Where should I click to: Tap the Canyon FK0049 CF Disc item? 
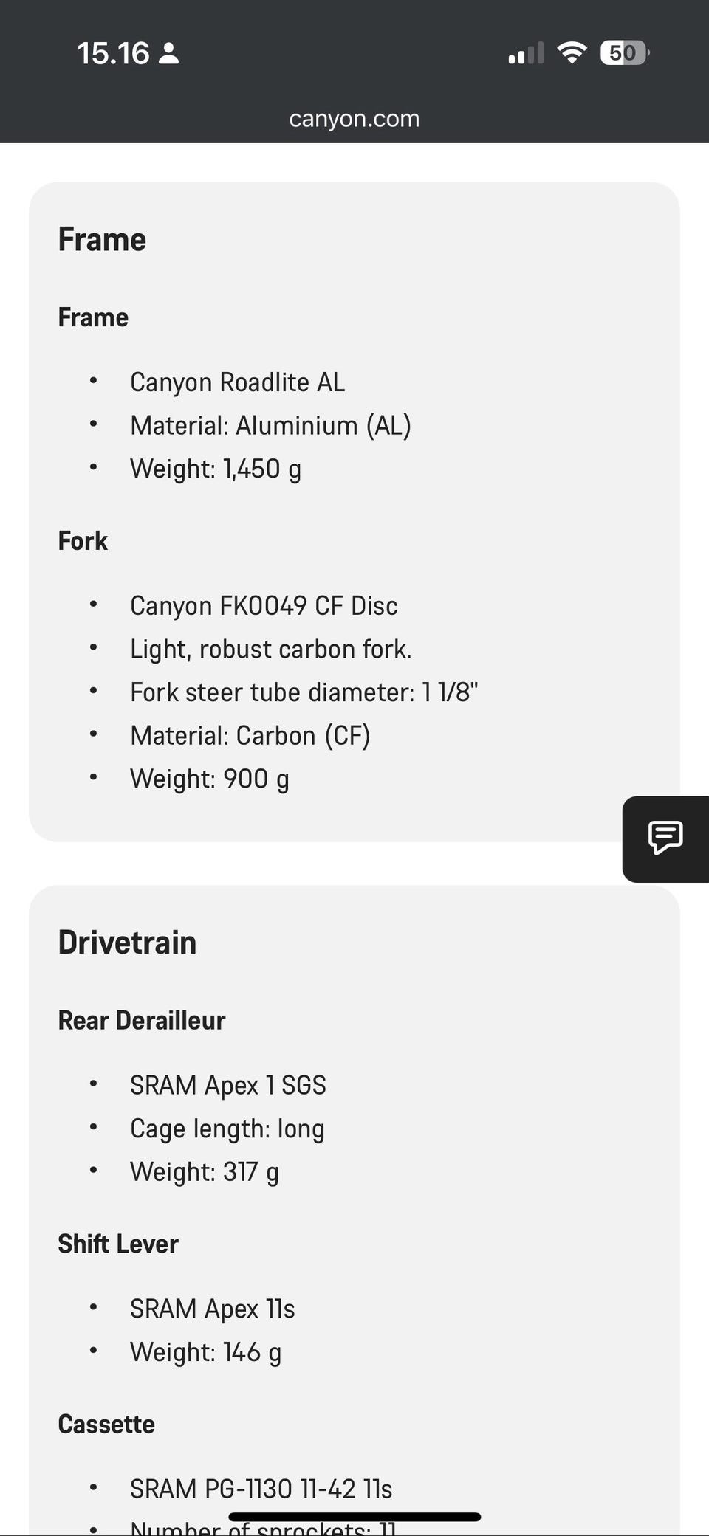click(264, 606)
